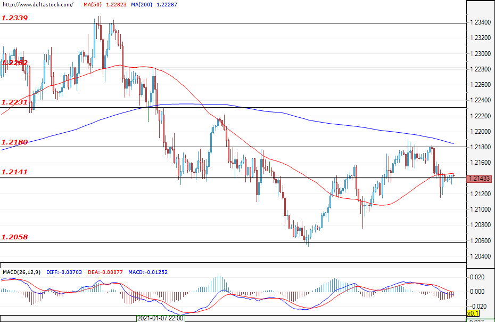Click the MACD(26,12,9) indicator title
This screenshot has height=322, width=495.
tap(21, 272)
